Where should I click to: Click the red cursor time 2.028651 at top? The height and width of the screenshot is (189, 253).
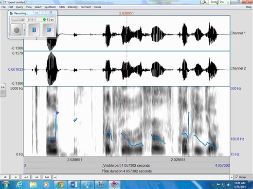pyautogui.click(x=126, y=13)
